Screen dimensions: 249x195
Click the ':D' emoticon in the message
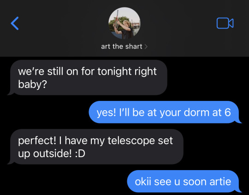coord(80,154)
